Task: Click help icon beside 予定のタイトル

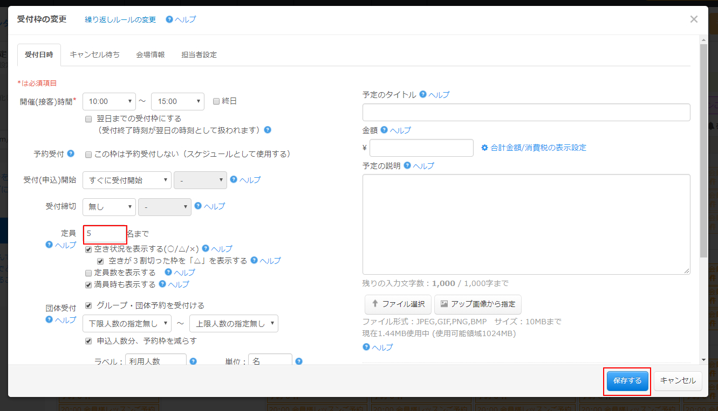Action: click(x=423, y=94)
